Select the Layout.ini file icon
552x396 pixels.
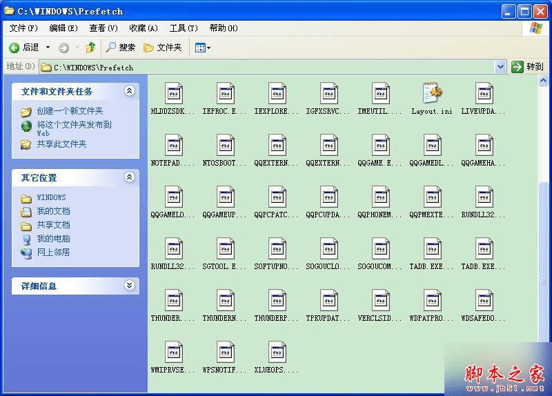click(433, 93)
